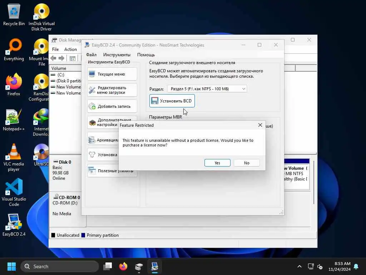
Task: Launch Firefox from the desktop
Action: click(x=14, y=85)
